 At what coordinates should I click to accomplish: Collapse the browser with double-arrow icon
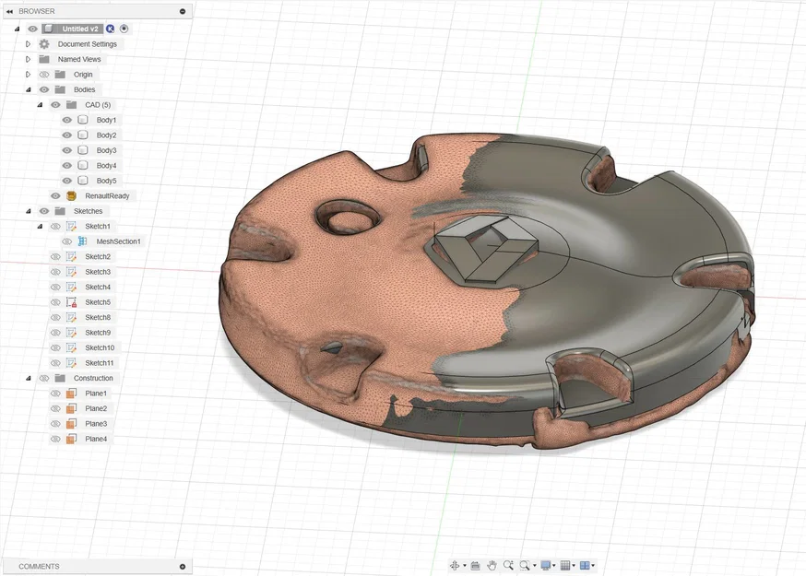click(x=9, y=11)
